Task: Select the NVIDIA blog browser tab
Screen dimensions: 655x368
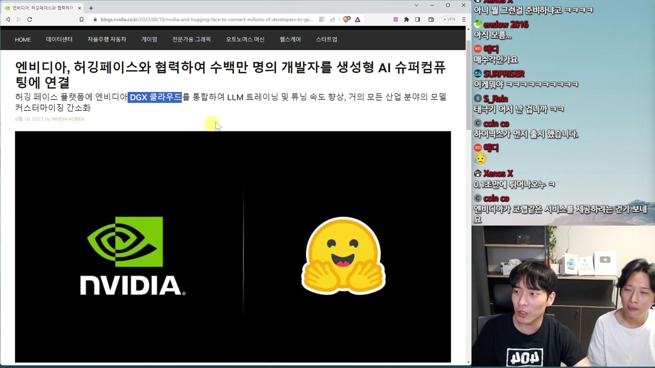Action: click(x=42, y=8)
